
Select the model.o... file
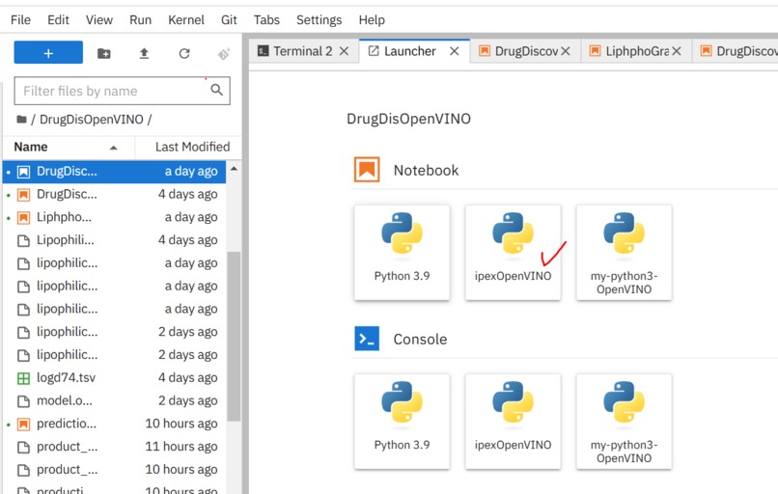[115, 400]
